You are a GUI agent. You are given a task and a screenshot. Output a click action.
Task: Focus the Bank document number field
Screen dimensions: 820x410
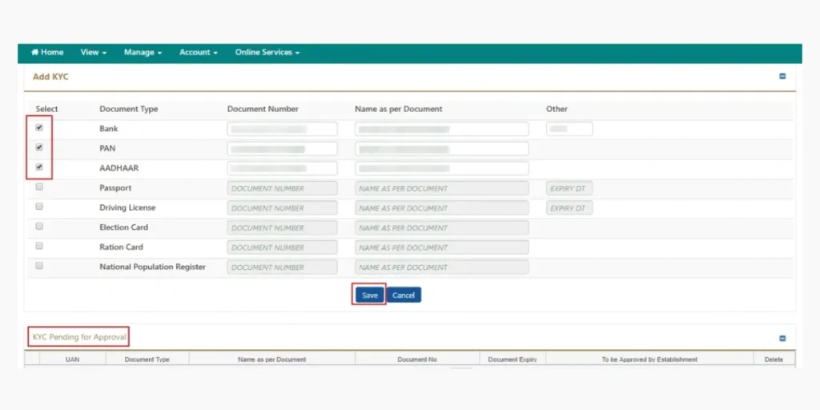(283, 129)
